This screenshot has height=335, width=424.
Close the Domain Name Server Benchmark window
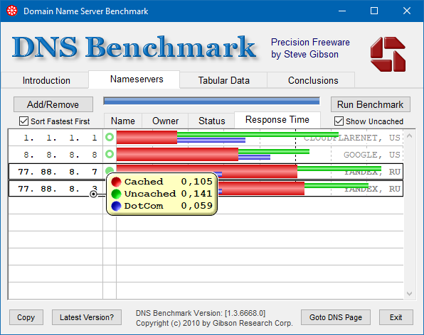[x=407, y=11]
